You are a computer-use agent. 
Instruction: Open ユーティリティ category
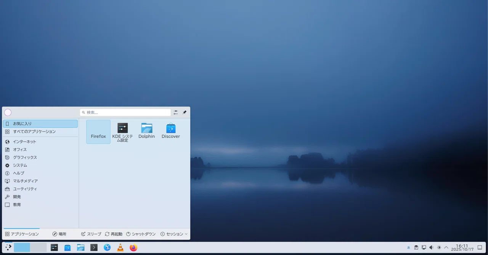40,189
